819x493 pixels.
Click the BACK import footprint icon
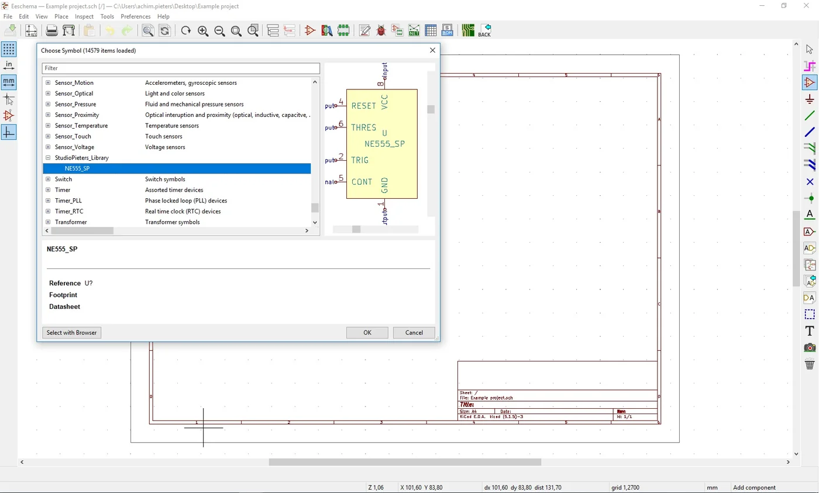tap(485, 30)
